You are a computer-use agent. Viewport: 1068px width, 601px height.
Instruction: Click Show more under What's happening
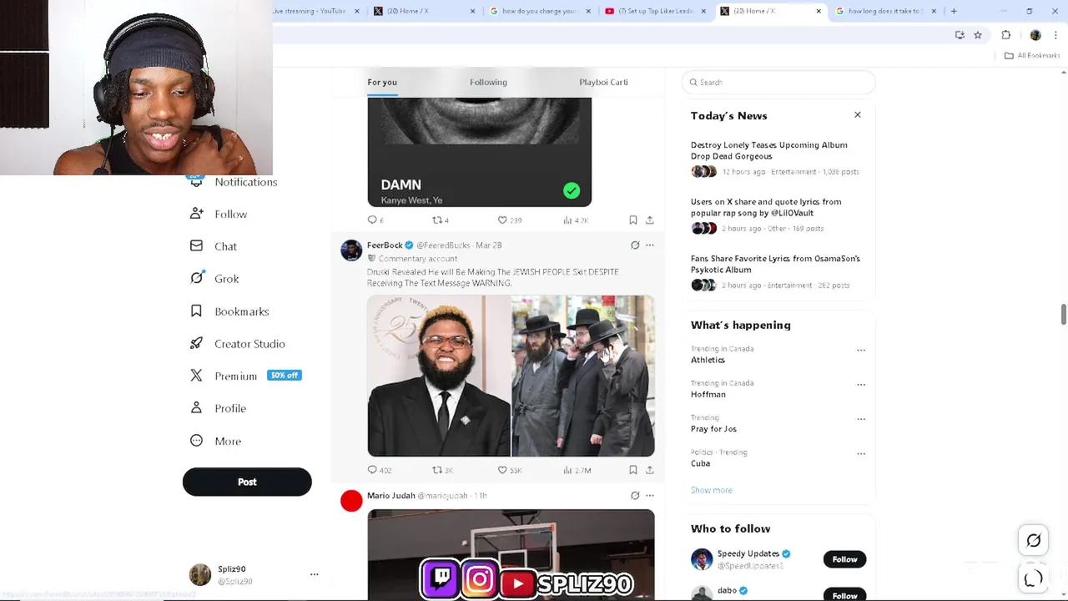coord(711,490)
